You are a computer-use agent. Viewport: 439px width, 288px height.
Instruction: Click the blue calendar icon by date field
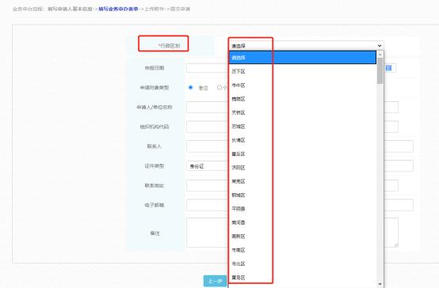[x=388, y=68]
